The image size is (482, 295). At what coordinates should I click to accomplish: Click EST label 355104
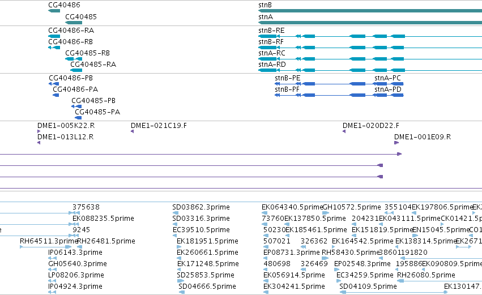(398, 207)
